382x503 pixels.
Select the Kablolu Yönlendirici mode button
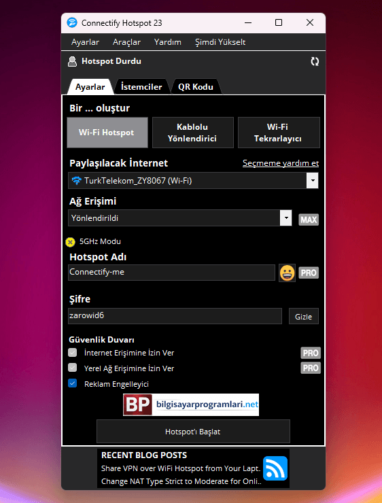click(x=193, y=133)
